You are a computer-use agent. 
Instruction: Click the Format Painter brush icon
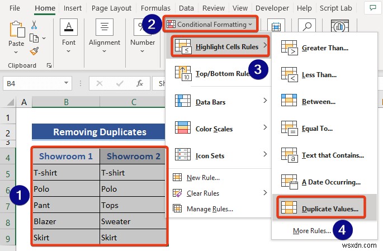click(34, 51)
